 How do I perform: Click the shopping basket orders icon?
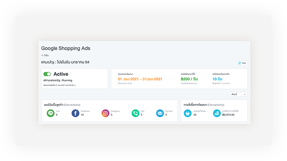pos(188,113)
